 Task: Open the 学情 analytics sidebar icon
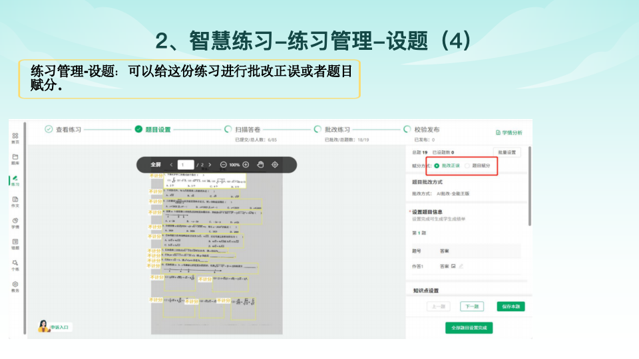(x=15, y=222)
